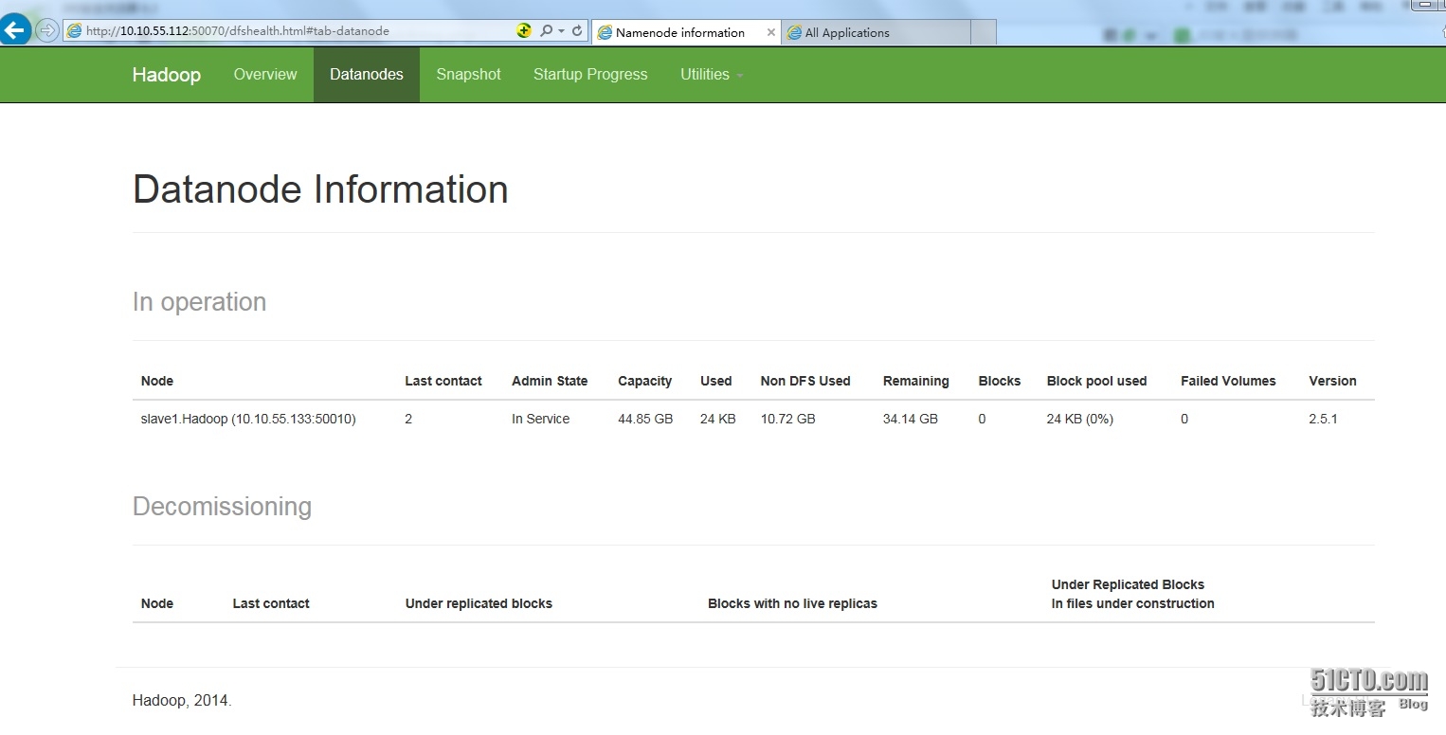Viewport: 1446px width, 735px height.
Task: Click the last contact value 2
Action: [408, 419]
